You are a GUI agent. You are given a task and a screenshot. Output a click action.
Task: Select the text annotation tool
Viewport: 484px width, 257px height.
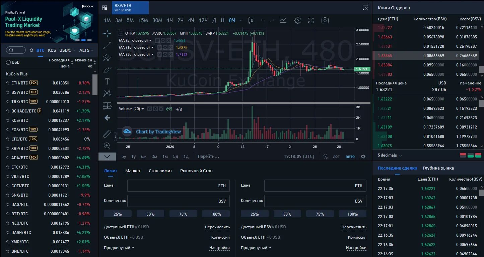click(x=107, y=81)
